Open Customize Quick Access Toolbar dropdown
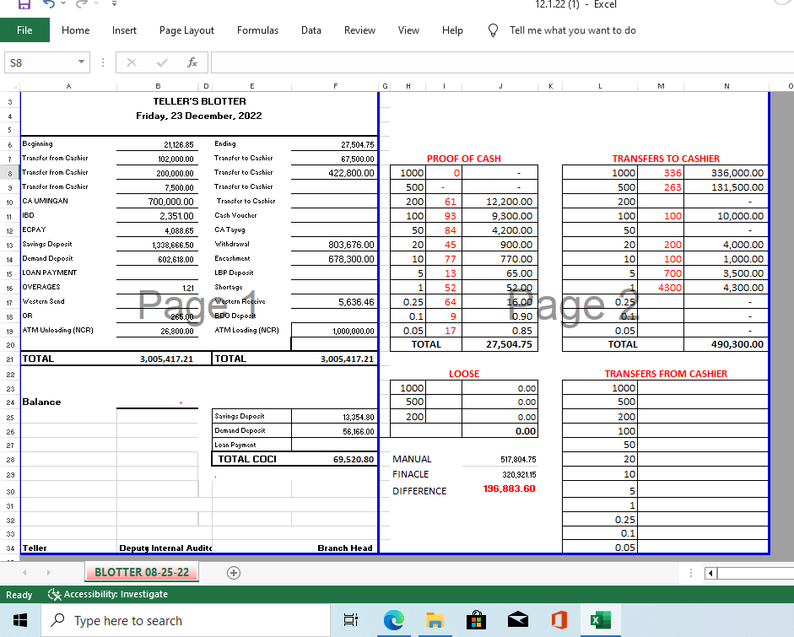The width and height of the screenshot is (794, 637). (115, 3)
